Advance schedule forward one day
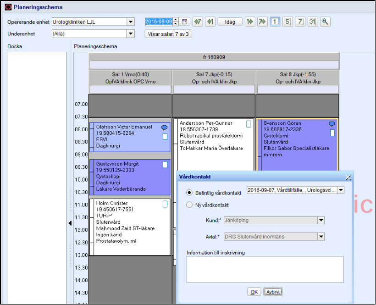376x305 pixels. tap(250, 22)
